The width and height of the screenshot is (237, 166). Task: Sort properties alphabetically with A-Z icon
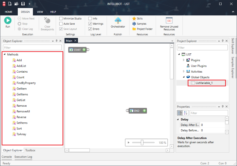[186, 113]
